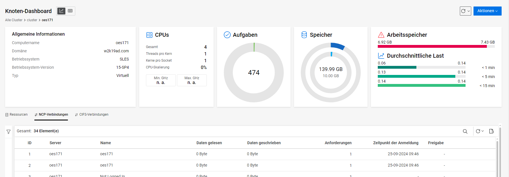Sort table by Daten gelesen column
The width and height of the screenshot is (509, 177).
click(209, 143)
